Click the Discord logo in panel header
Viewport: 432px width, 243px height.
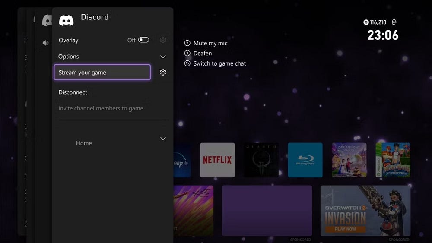[x=66, y=21]
